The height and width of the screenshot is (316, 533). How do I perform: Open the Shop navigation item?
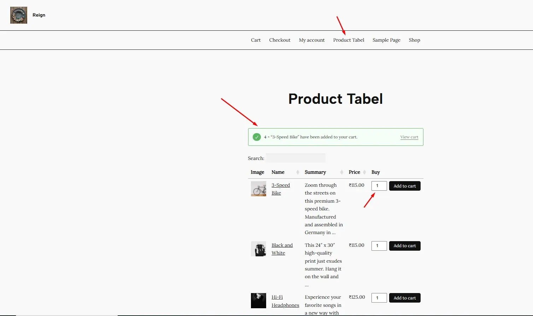click(414, 40)
